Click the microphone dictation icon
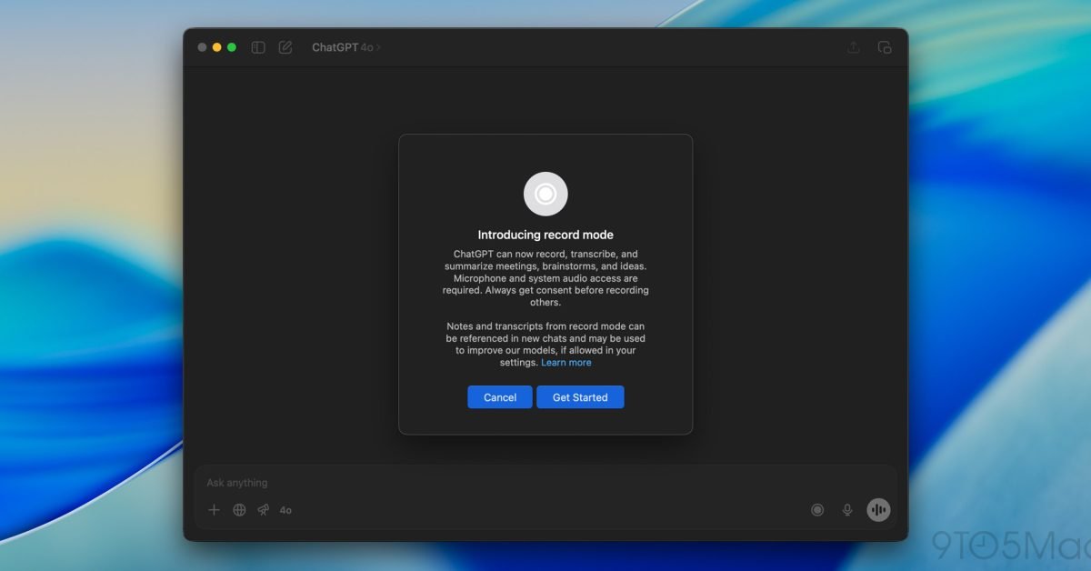This screenshot has width=1091, height=571. [847, 510]
